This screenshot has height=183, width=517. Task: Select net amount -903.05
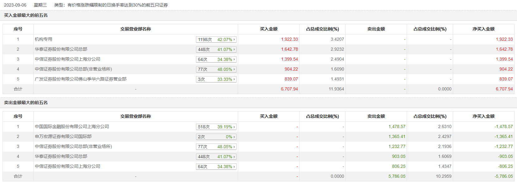click(x=505, y=156)
